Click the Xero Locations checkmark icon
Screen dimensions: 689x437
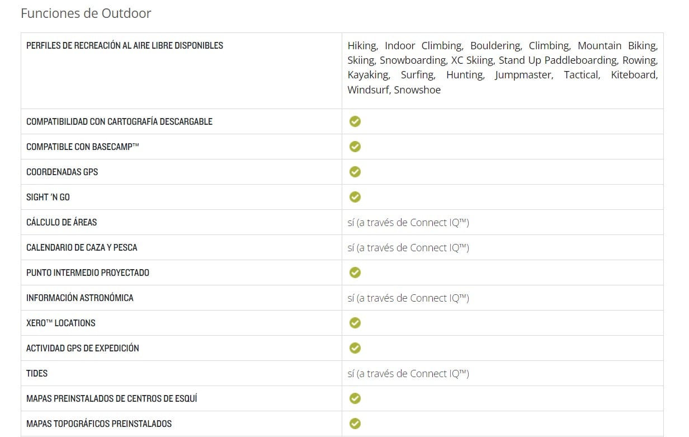pos(355,323)
